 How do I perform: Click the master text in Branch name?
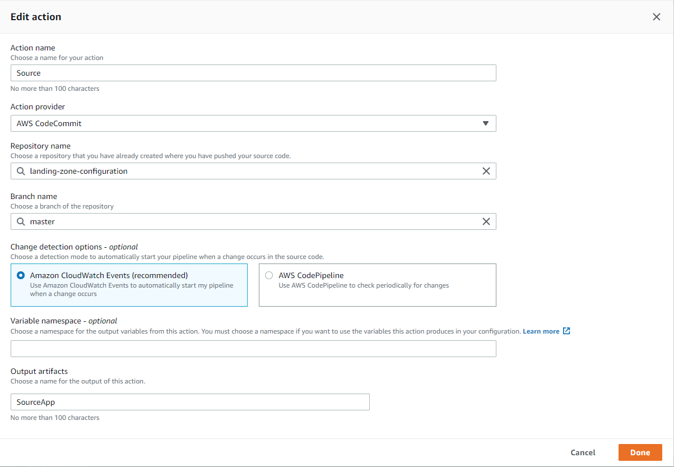coord(43,221)
